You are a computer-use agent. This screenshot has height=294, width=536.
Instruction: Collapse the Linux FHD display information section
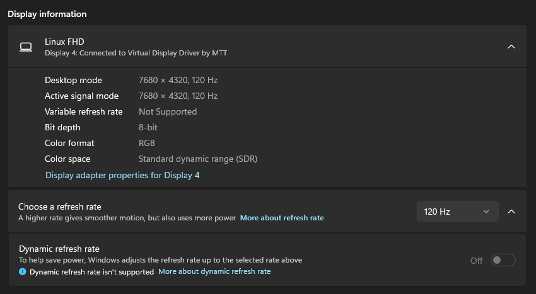pyautogui.click(x=511, y=47)
